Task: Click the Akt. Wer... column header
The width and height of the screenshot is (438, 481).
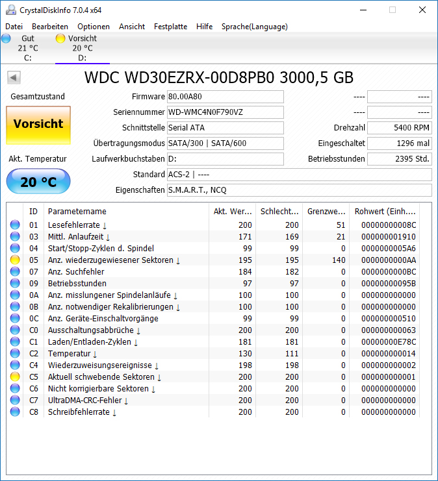Action: pos(232,212)
